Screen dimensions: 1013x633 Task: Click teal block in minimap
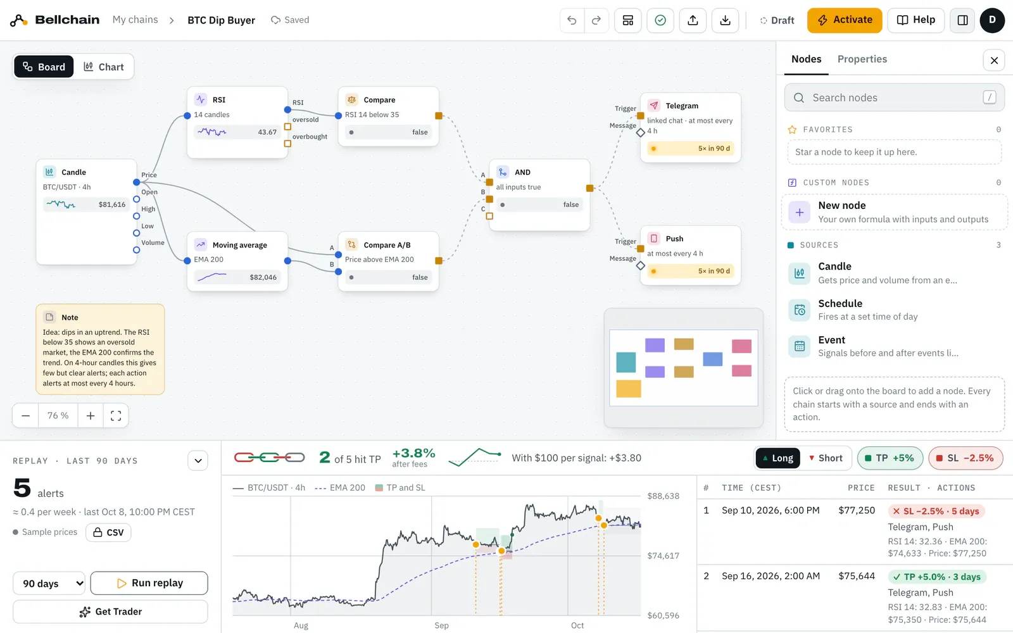(x=626, y=362)
